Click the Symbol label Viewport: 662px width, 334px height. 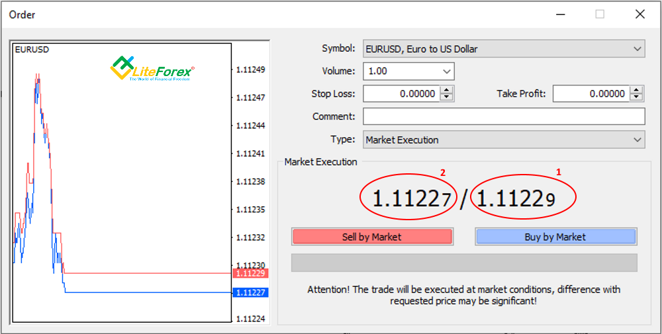[338, 48]
